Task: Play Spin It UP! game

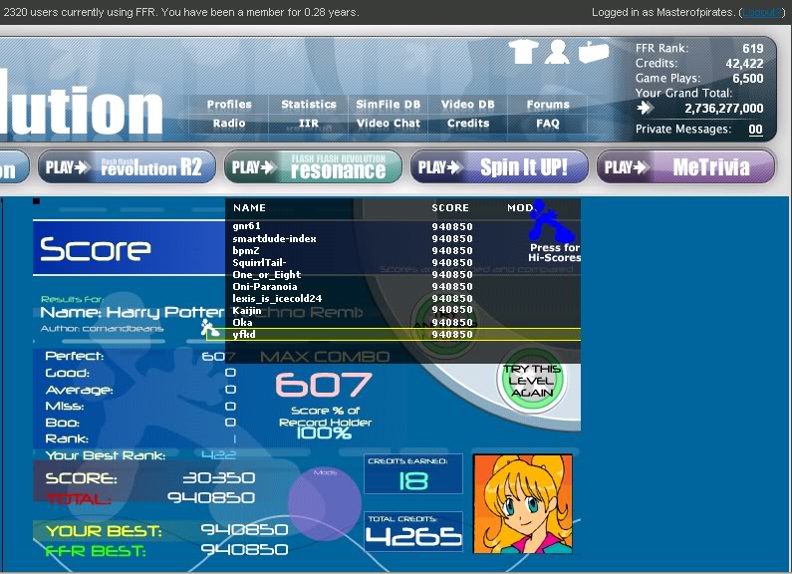Action: pyautogui.click(x=499, y=167)
